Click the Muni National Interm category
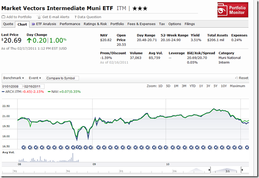This screenshot has height=178, width=259. 229,60
